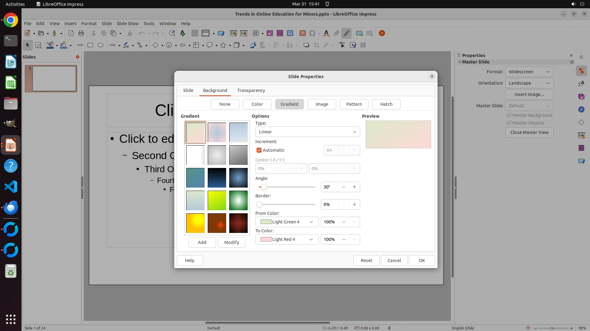Uncheck the Automatic increment checkbox
The width and height of the screenshot is (590, 331).
pyautogui.click(x=259, y=150)
